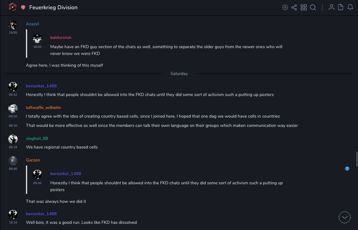This screenshot has width=358, height=230.
Task: Click the vertical scrollbar thumb
Action: (356, 159)
